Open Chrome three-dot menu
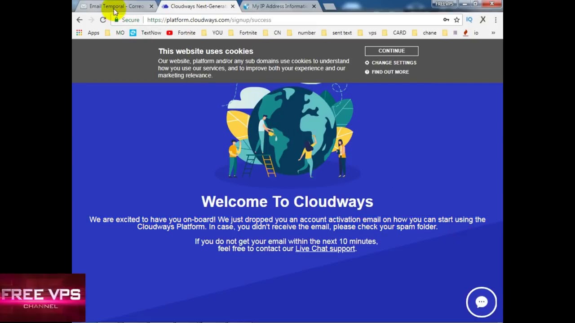575x323 pixels. pos(495,20)
